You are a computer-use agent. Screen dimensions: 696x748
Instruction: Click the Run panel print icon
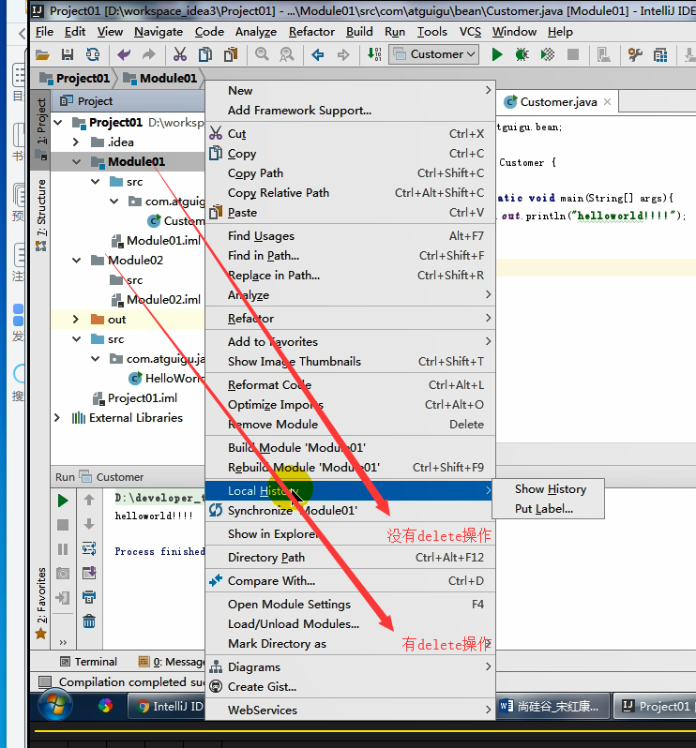click(x=89, y=597)
